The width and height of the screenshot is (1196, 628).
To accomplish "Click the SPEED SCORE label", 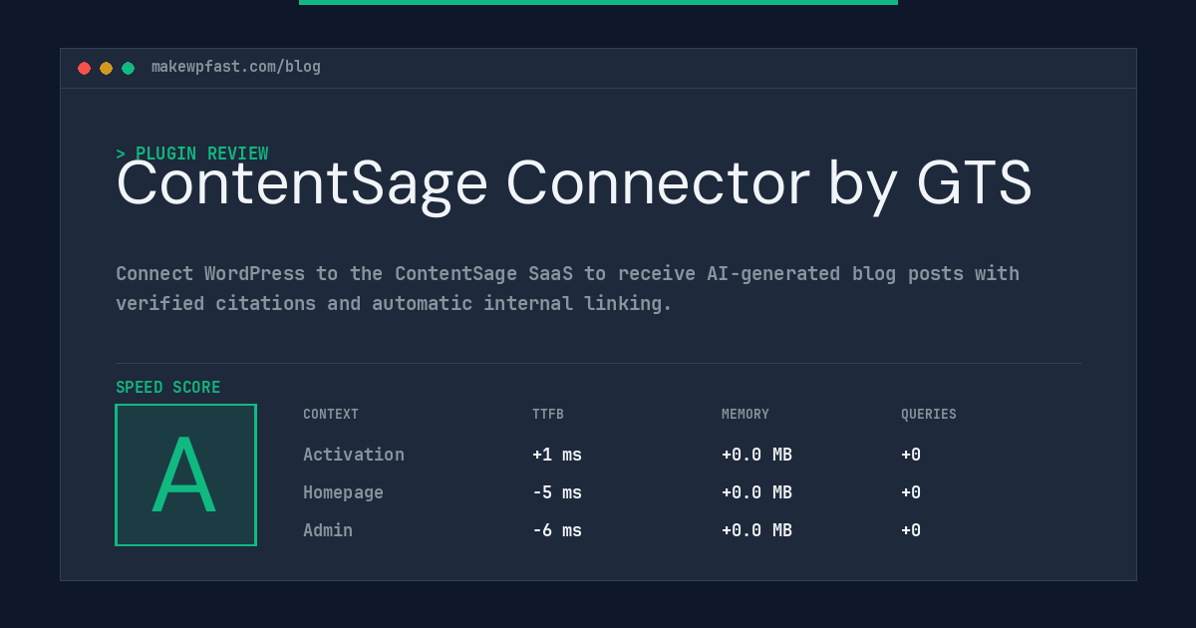I will click(x=168, y=387).
